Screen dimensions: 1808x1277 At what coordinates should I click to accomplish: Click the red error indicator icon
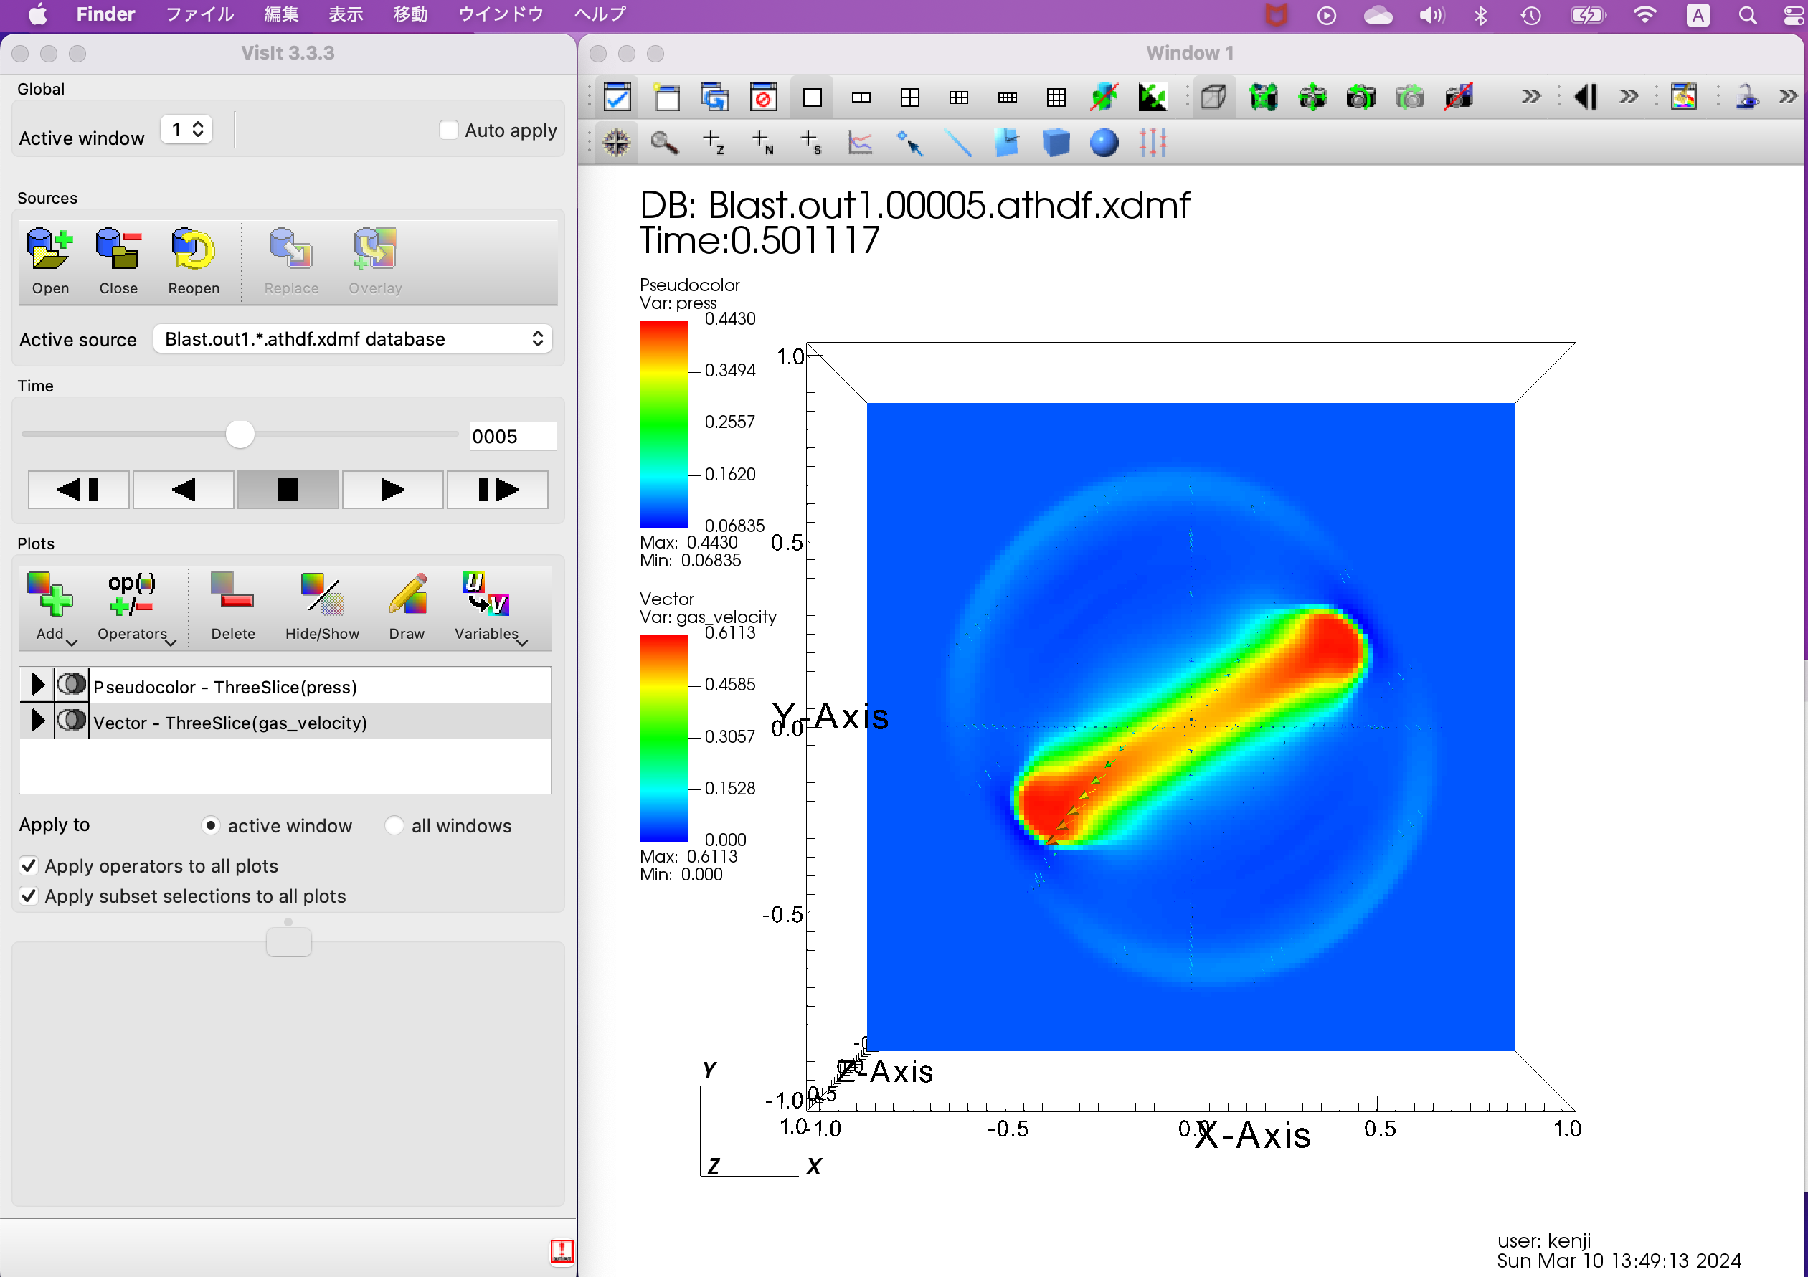[x=562, y=1251]
